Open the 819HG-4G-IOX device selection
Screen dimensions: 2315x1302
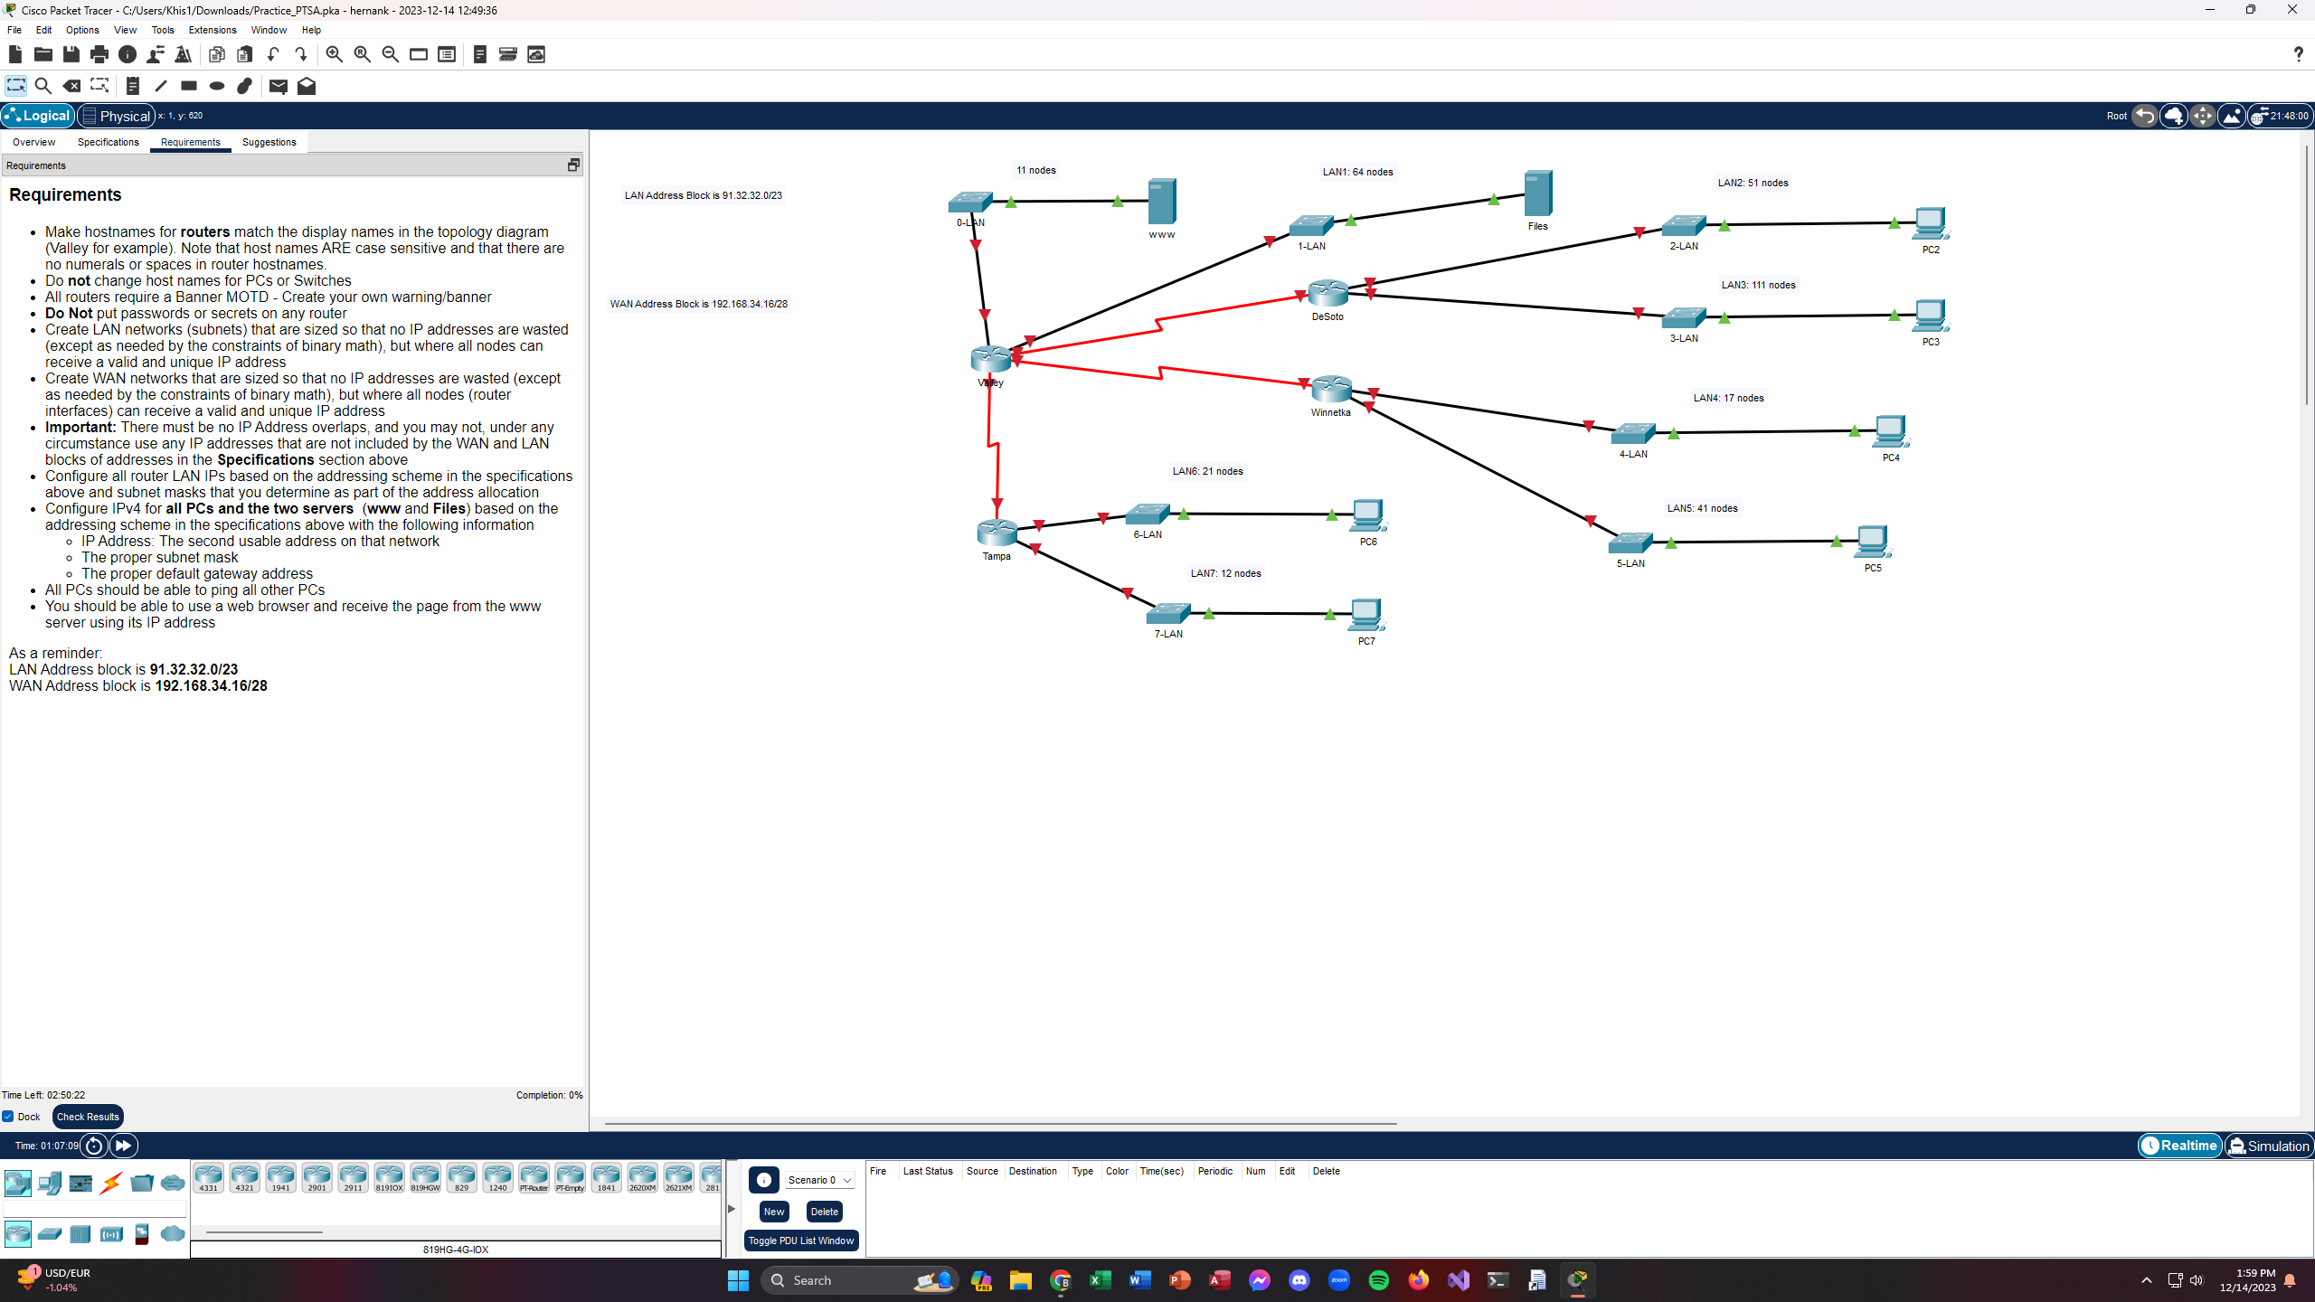click(455, 1250)
